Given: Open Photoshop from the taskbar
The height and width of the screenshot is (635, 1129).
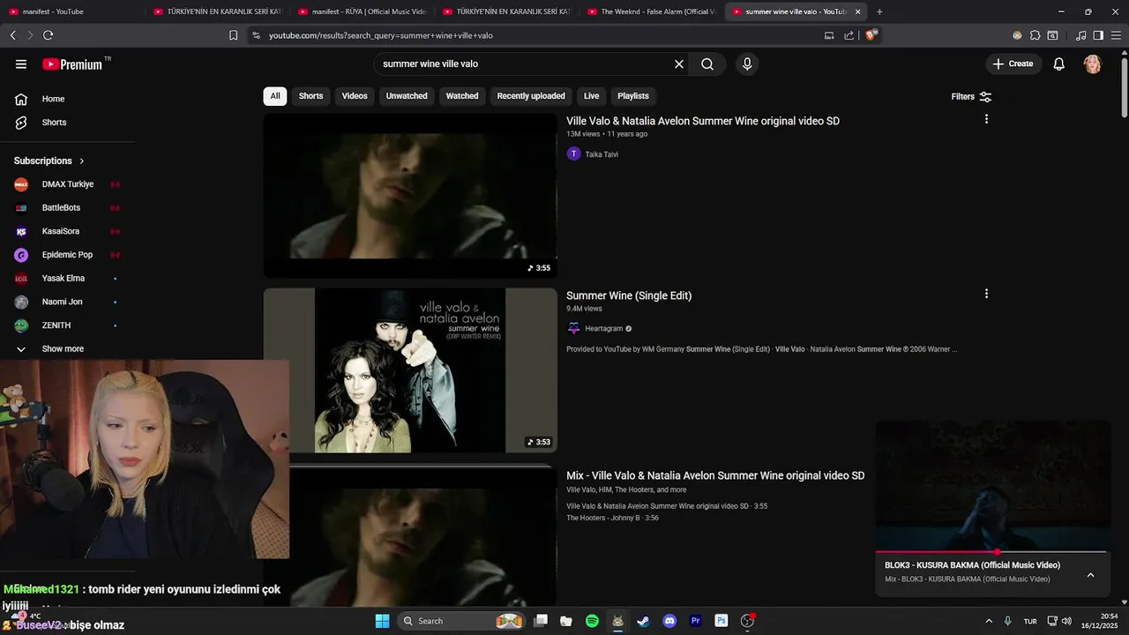Looking at the screenshot, I should (x=721, y=621).
